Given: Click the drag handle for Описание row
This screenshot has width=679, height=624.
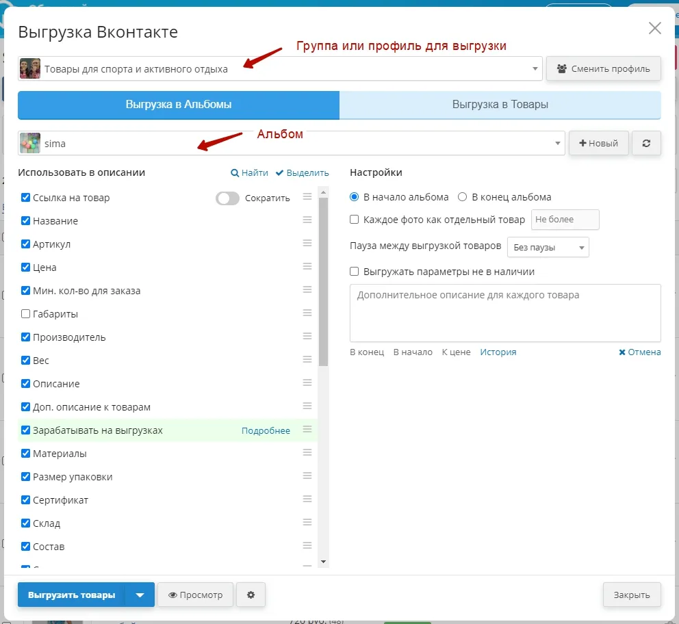Looking at the screenshot, I should click(x=307, y=382).
